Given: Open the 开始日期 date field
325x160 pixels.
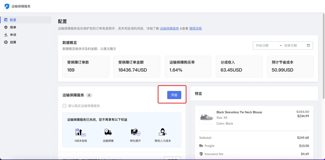Looking at the screenshot, I should [x=264, y=45].
